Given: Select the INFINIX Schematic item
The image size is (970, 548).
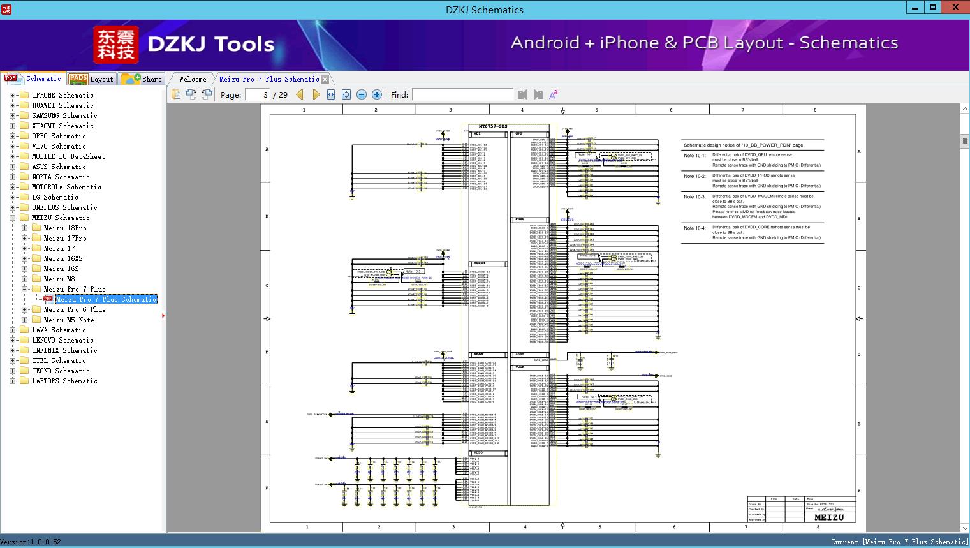Looking at the screenshot, I should point(64,350).
